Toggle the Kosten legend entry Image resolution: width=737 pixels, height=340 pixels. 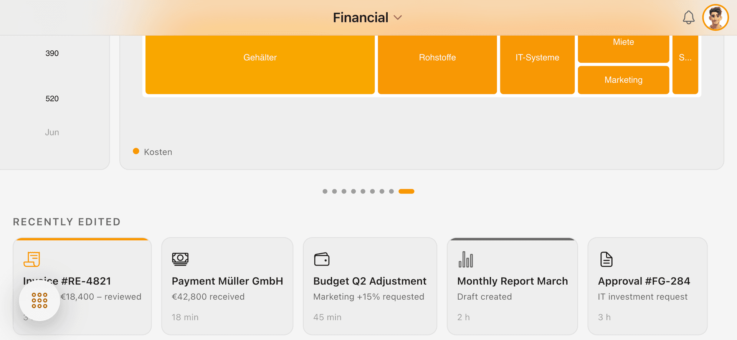[152, 152]
